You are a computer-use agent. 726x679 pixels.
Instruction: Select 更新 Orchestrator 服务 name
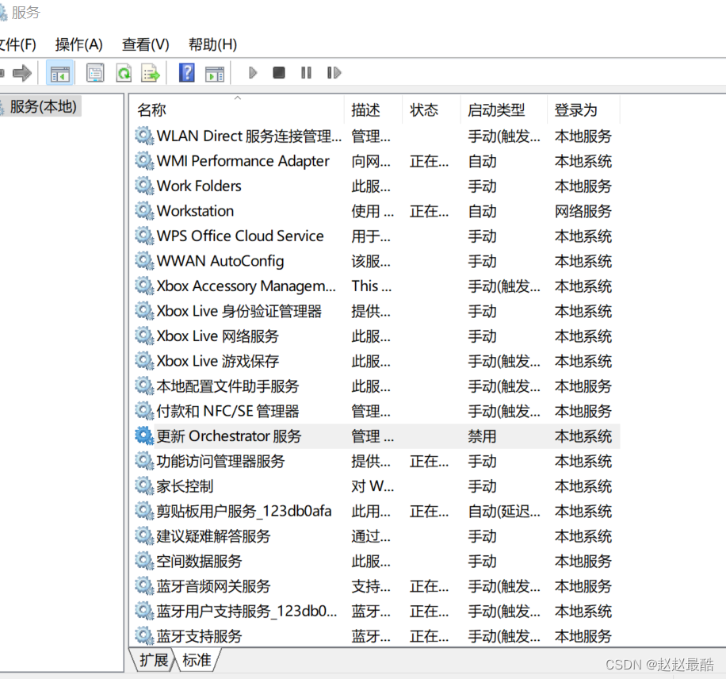click(229, 436)
